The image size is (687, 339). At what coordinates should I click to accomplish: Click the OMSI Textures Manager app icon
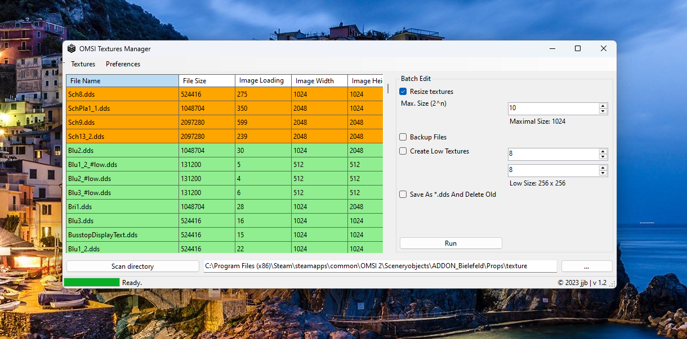[72, 49]
